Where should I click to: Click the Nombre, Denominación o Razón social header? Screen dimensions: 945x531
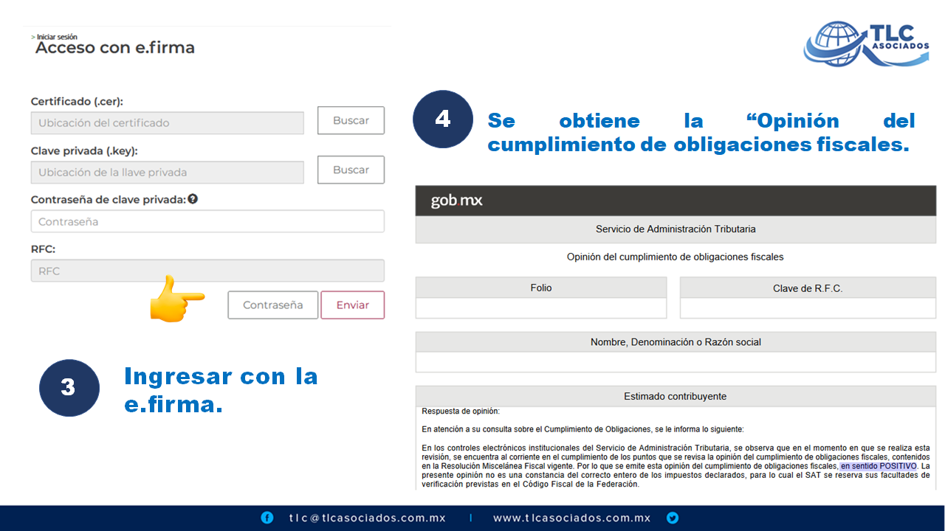pyautogui.click(x=676, y=342)
